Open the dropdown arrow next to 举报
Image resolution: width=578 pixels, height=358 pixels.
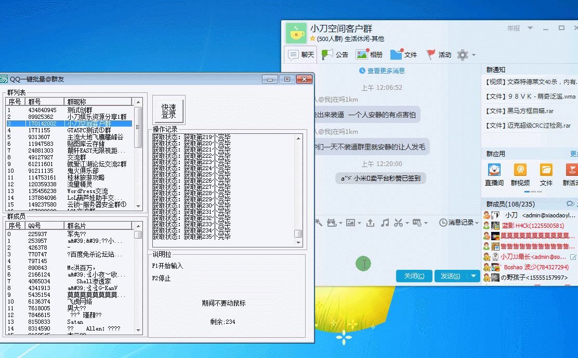coord(530,28)
